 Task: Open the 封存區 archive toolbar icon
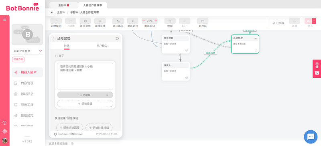(x=203, y=21)
